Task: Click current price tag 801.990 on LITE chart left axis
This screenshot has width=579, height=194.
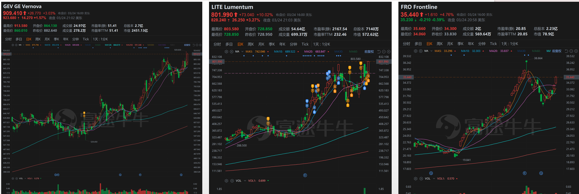Action: [217, 62]
